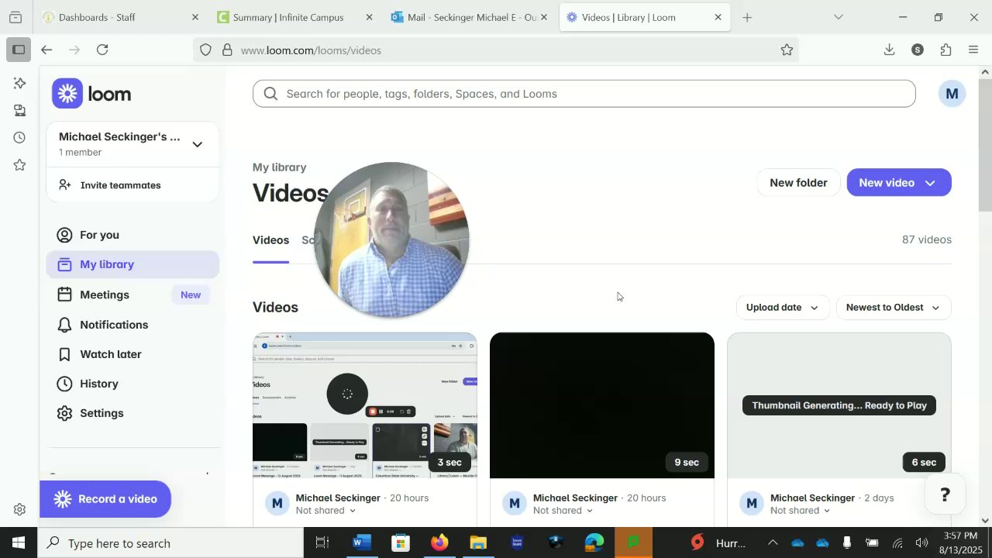992x558 pixels.
Task: Show hidden system tray icons chevron
Action: click(773, 542)
